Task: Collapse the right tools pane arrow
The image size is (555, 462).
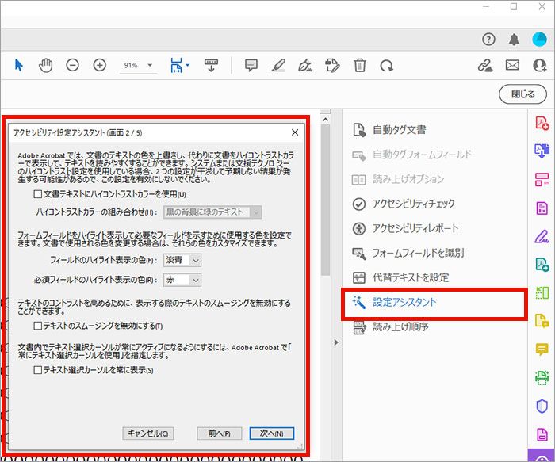Action: click(x=336, y=342)
